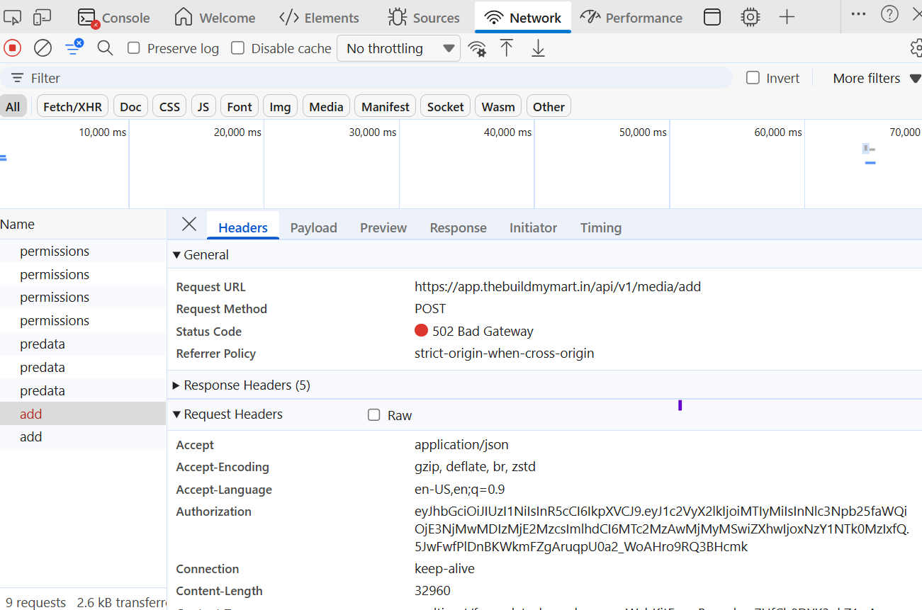Click the Request URL value
The width and height of the screenshot is (922, 610).
[x=558, y=287]
